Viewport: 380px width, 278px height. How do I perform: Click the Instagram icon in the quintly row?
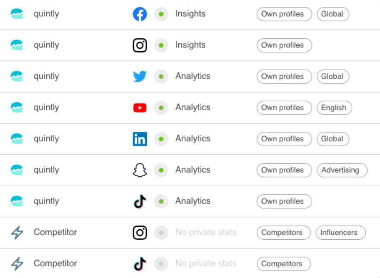(139, 45)
